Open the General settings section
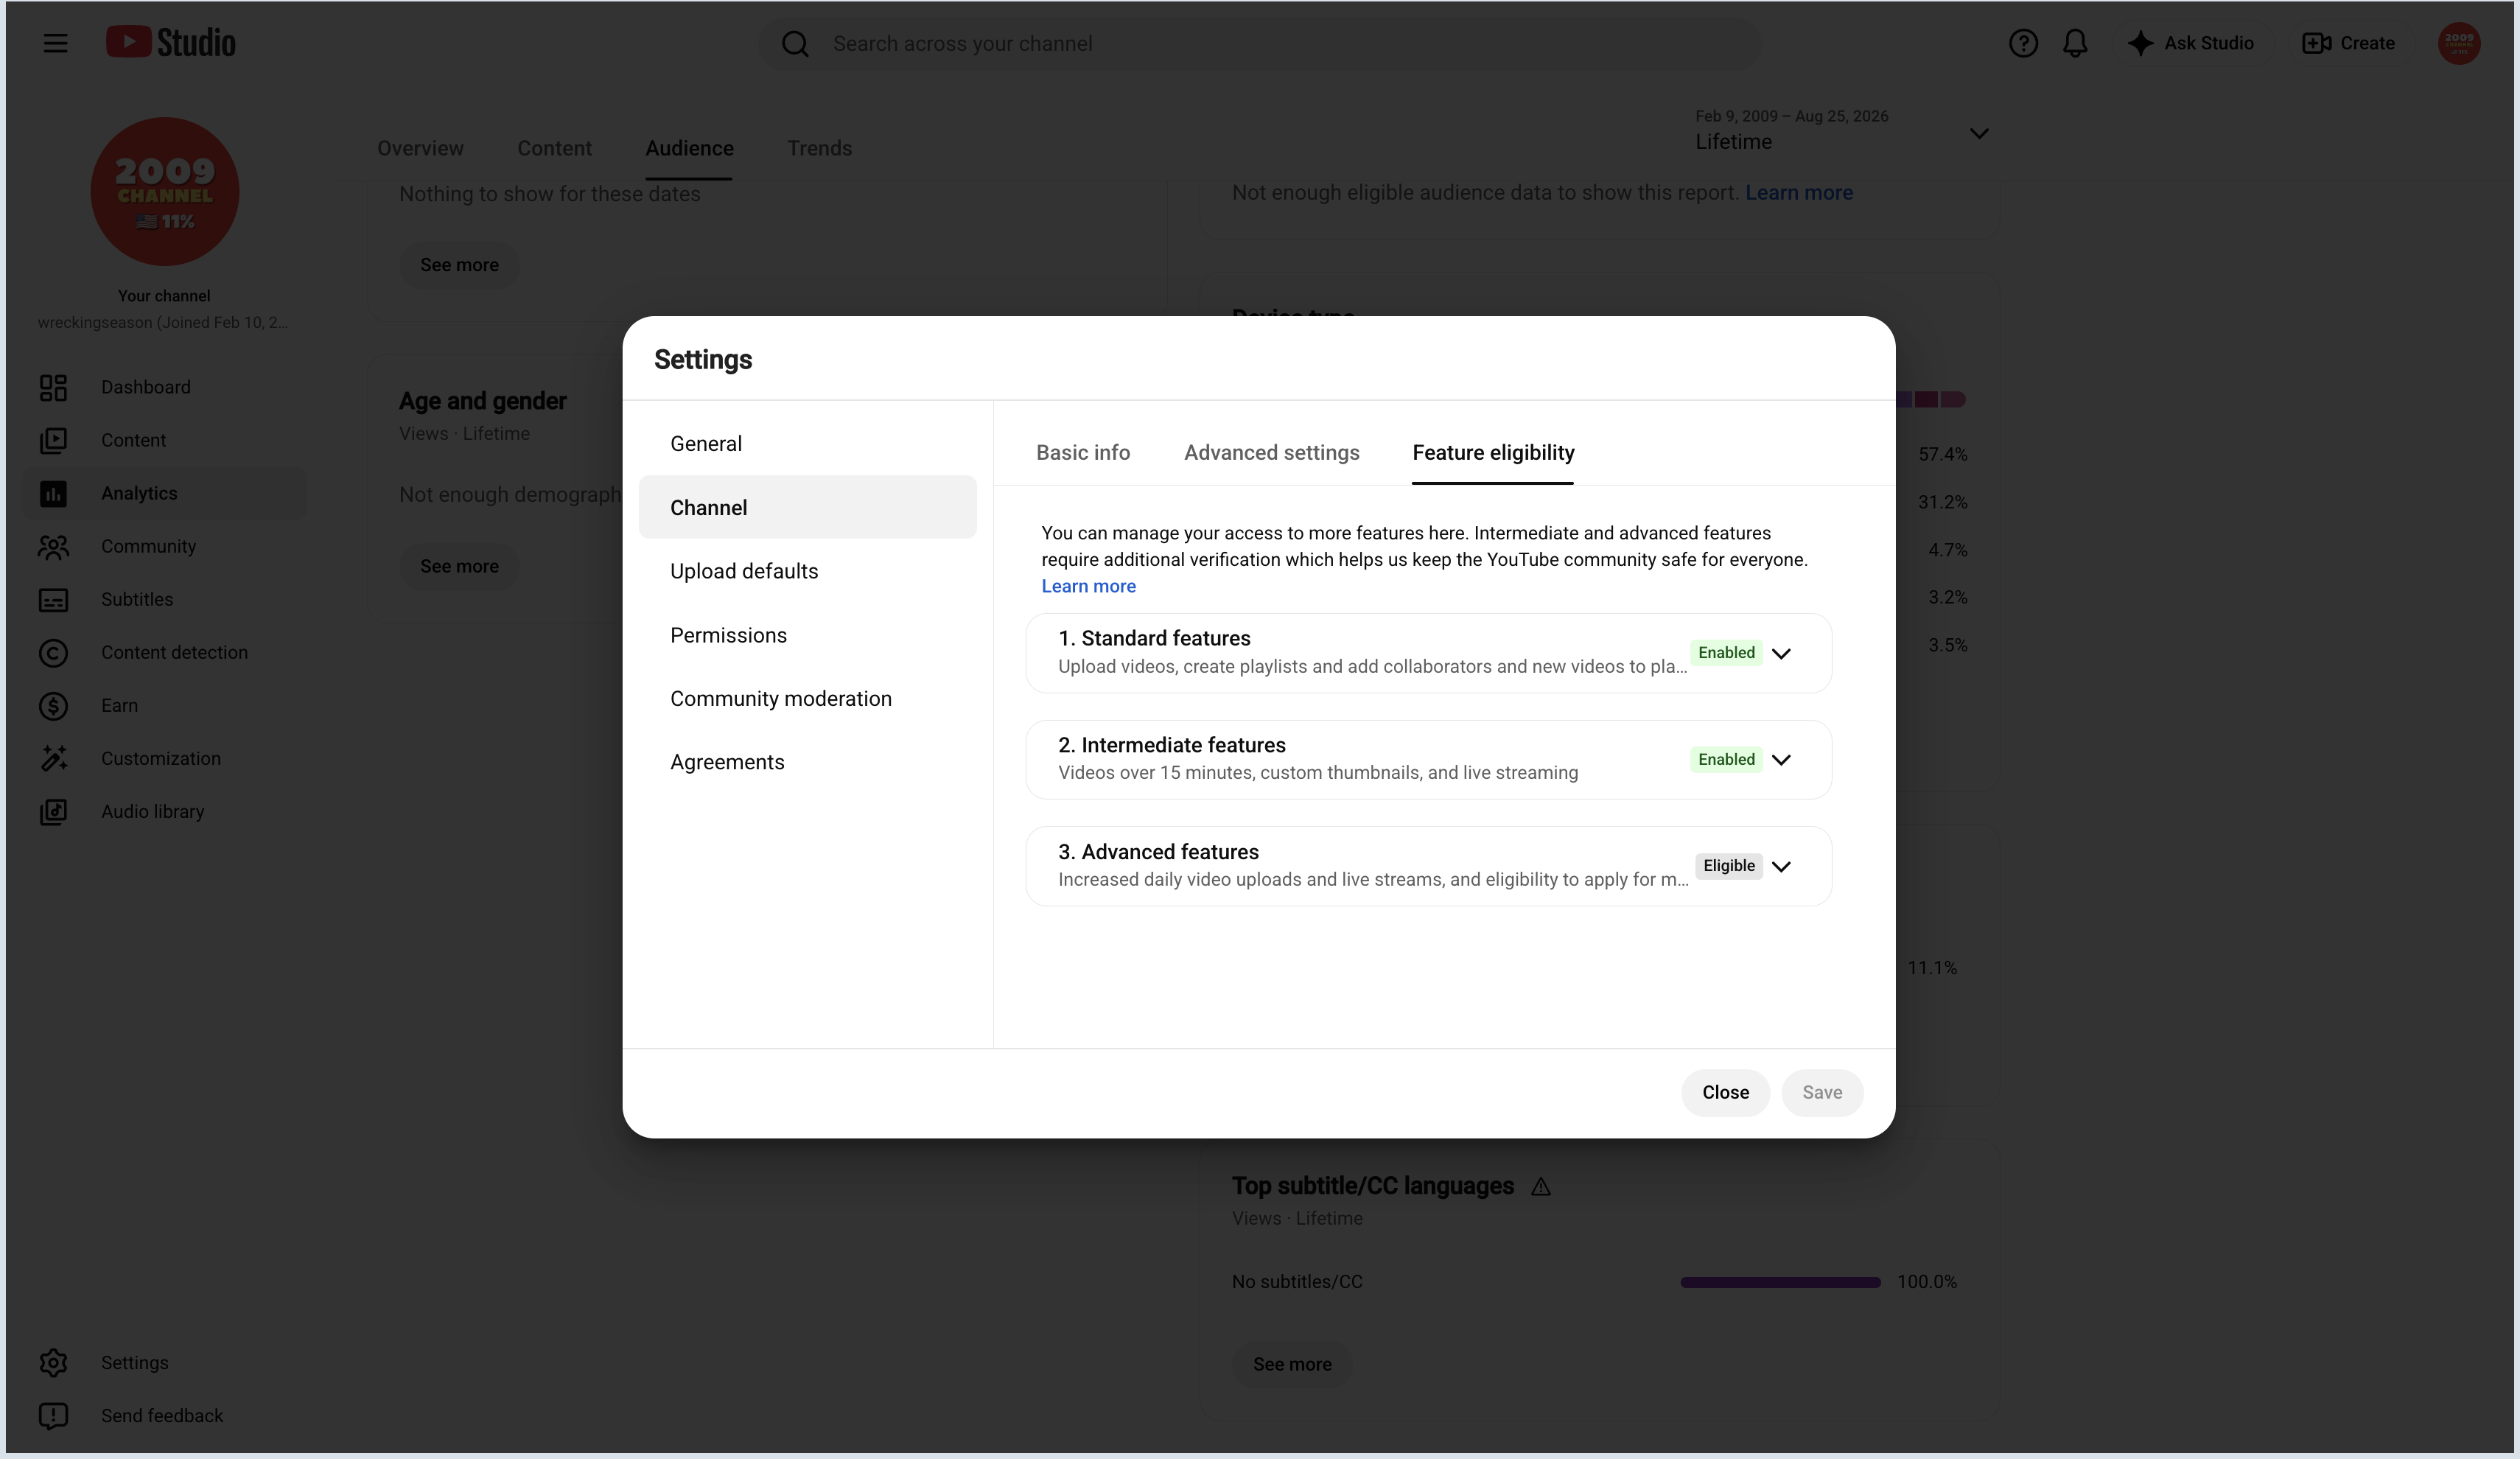Viewport: 2520px width, 1459px height. point(807,444)
